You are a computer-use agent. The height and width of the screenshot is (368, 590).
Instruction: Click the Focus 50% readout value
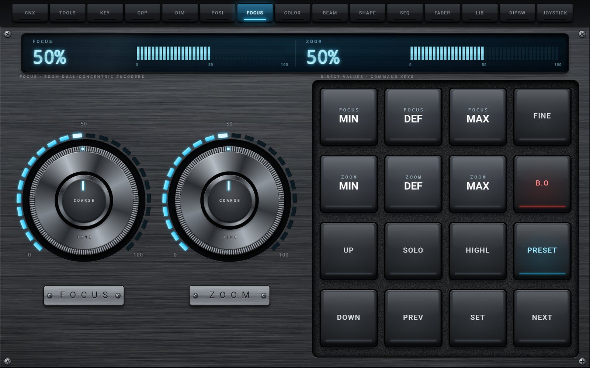pos(49,57)
